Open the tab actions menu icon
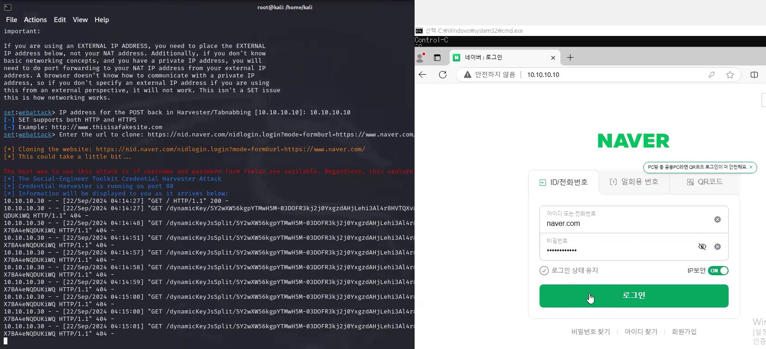Image resolution: width=766 pixels, height=349 pixels. click(x=437, y=58)
